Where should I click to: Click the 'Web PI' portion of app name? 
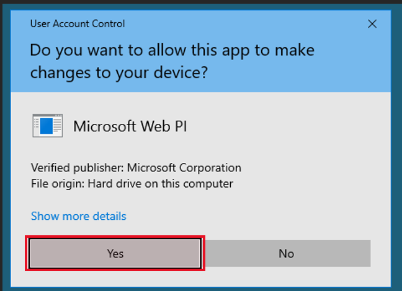(x=164, y=126)
